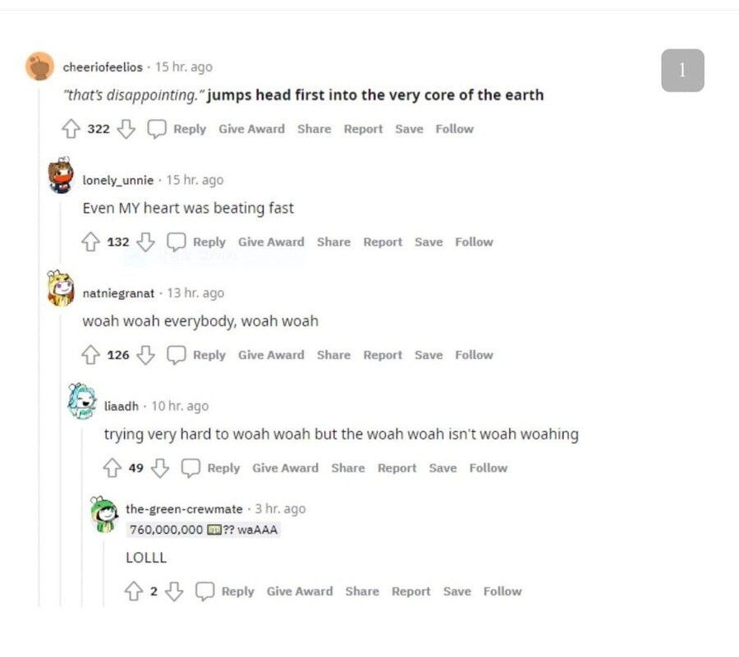Report lonely_unnie's comment
Screen dimensions: 739x657
(383, 242)
